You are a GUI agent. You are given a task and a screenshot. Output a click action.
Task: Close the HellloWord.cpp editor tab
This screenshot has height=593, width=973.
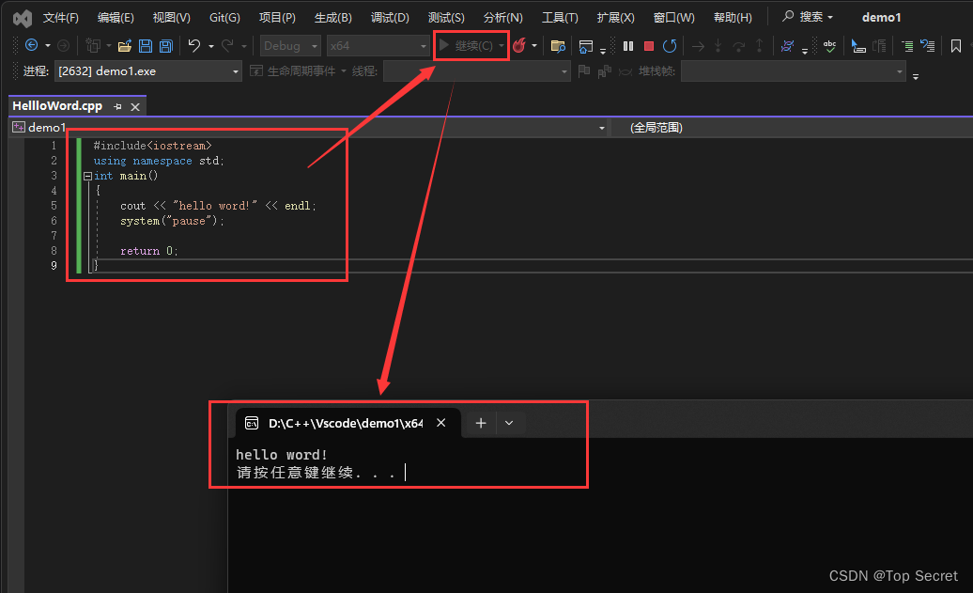(x=135, y=107)
